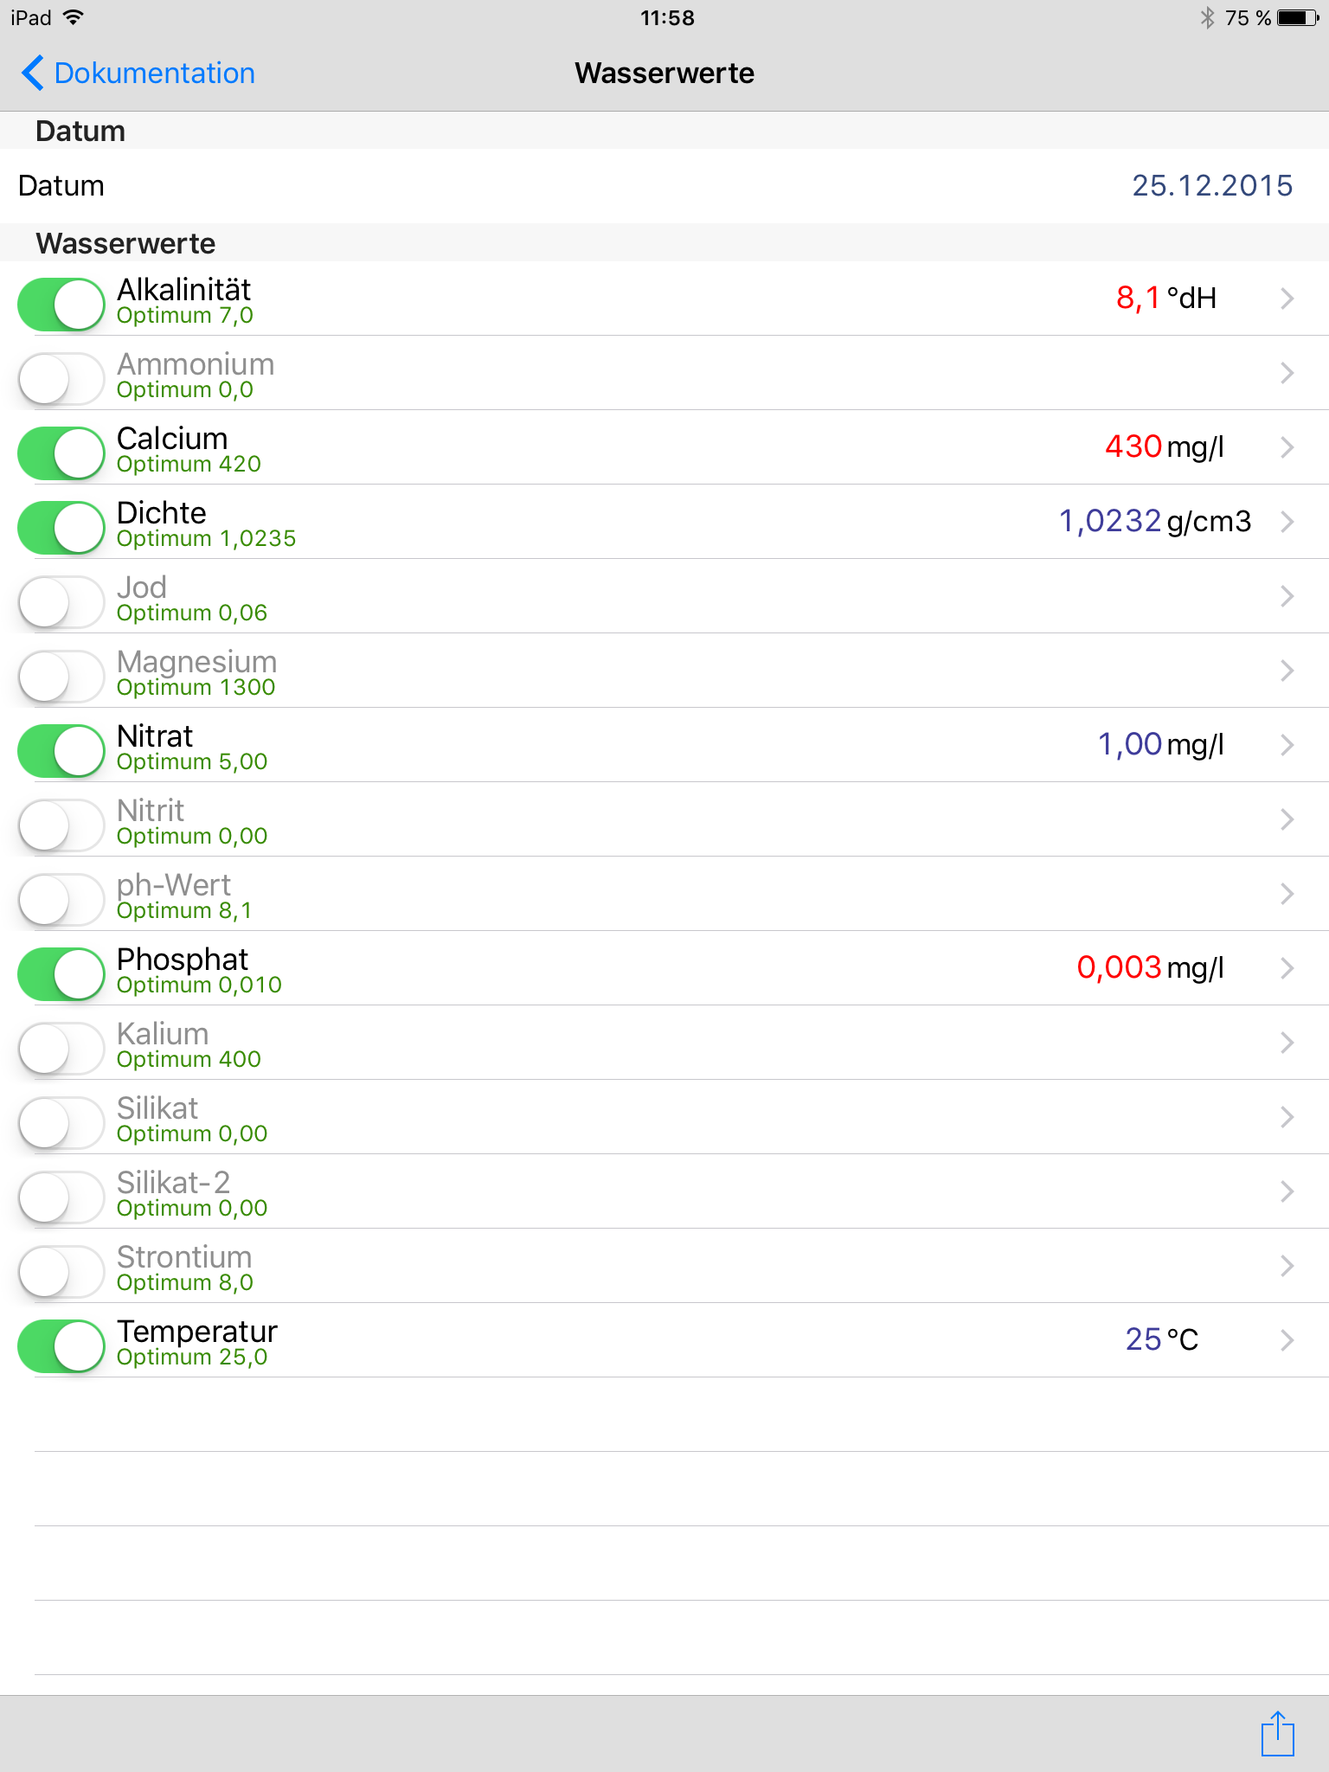This screenshot has height=1772, width=1329.
Task: Tap the Strontium row disclosure chevron
Action: pos(1287,1266)
